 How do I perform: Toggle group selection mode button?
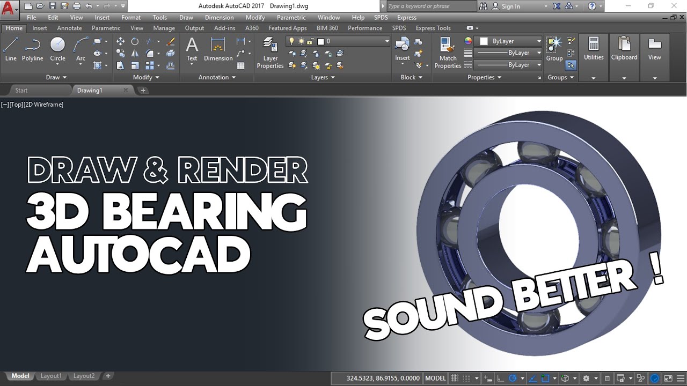[571, 65]
